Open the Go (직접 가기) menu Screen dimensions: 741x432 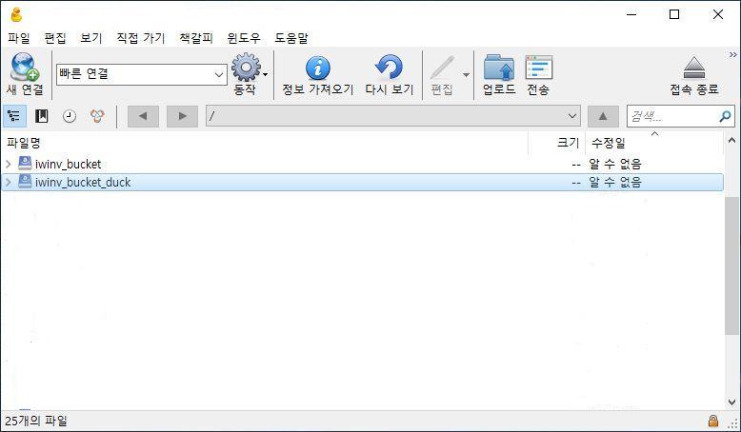(x=141, y=38)
